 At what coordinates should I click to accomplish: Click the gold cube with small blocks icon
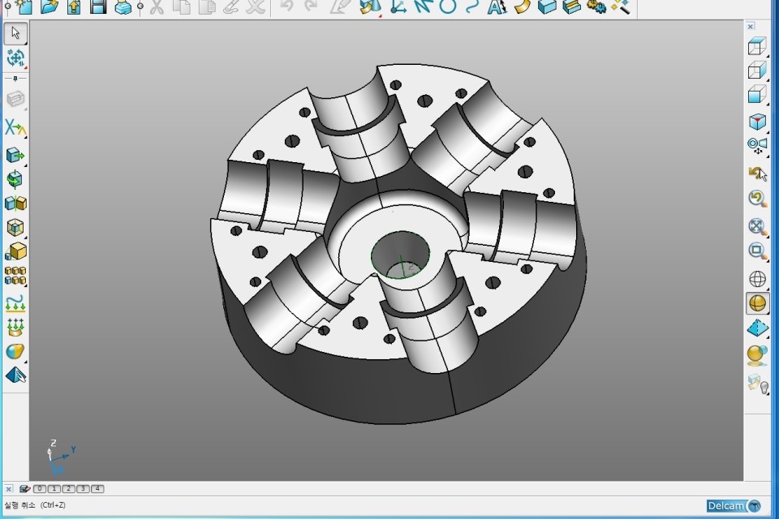pos(15,251)
